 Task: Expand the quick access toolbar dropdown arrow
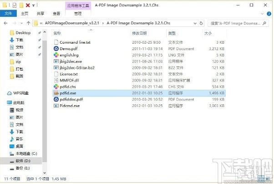(33, 5)
